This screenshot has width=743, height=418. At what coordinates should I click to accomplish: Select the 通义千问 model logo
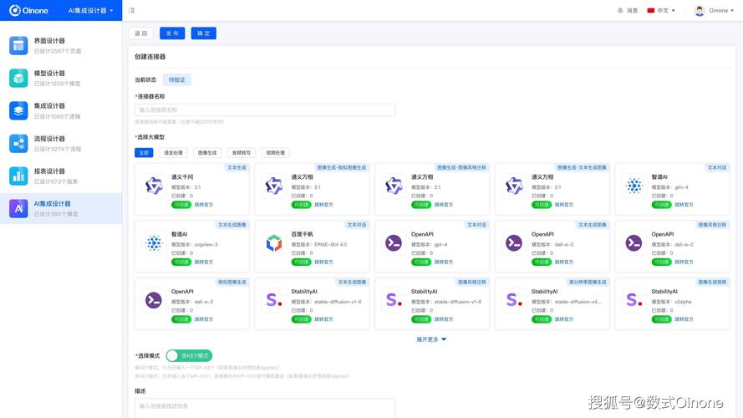tap(154, 186)
